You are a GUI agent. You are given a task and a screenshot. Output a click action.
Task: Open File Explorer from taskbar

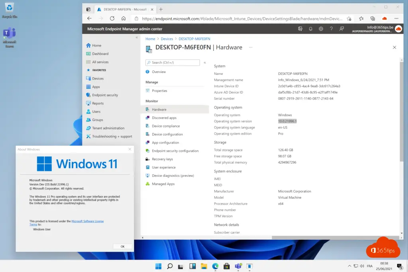204,266
